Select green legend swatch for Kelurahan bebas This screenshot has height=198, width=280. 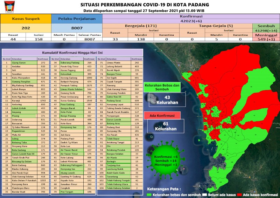pyautogui.click(x=149, y=195)
